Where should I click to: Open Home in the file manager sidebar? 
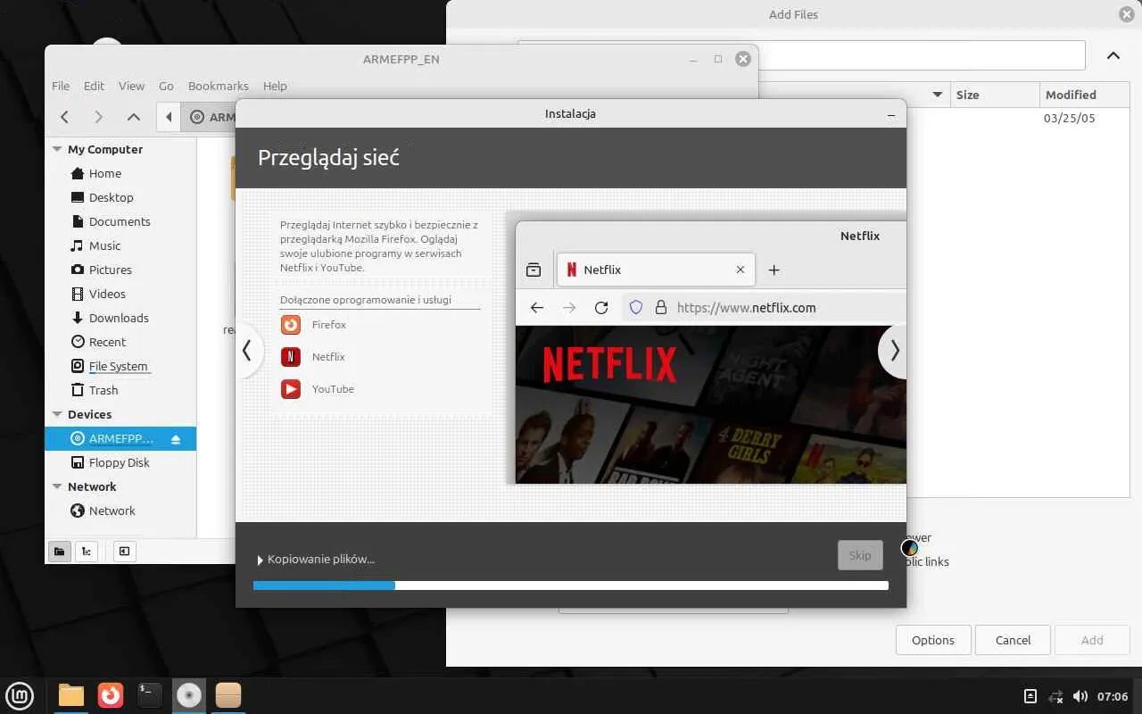click(x=104, y=173)
